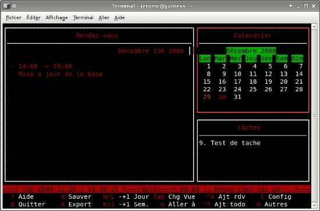Viewport: 320px width, 211px height.
Task: Select day 14 in the calendar
Action: click(299, 74)
